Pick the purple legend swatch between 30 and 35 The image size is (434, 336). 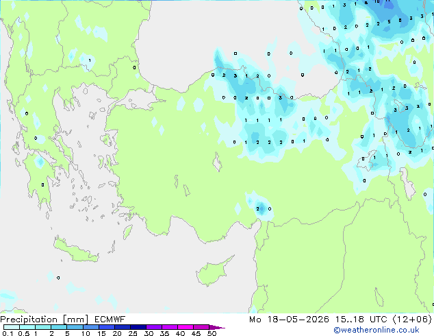coord(154,327)
